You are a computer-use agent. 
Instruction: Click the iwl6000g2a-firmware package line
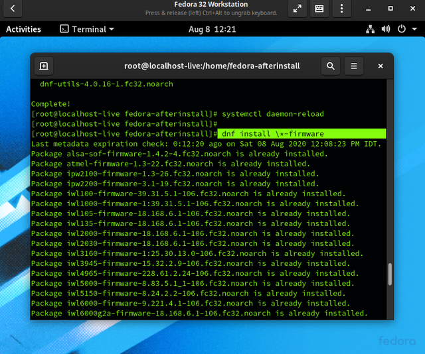[x=199, y=314]
